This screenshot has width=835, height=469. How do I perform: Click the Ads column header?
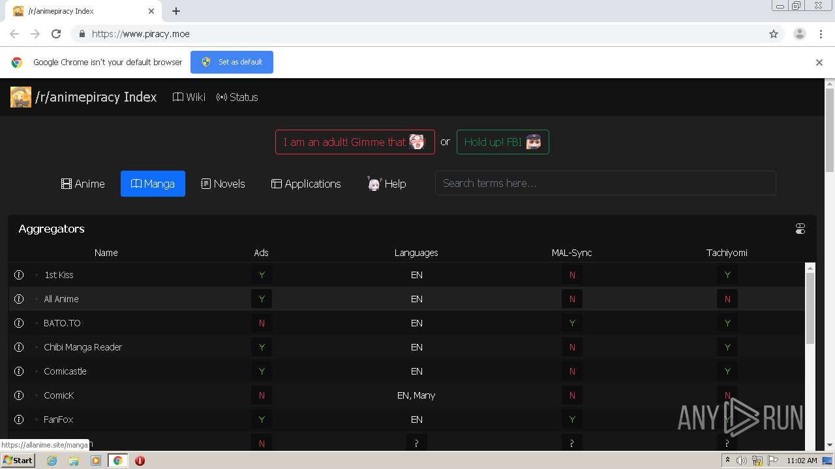(x=261, y=253)
